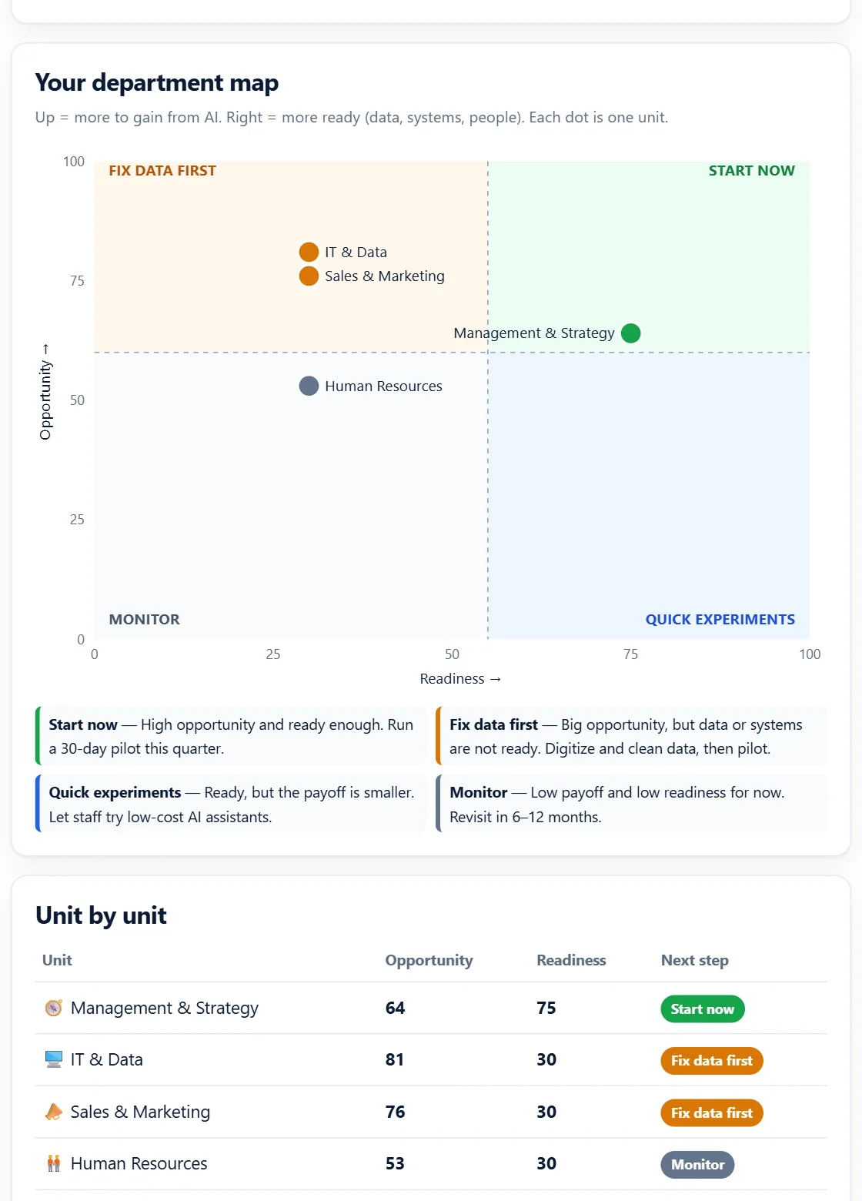Click readiness value 30 in IT & Data row
The image size is (862, 1201).
pos(546,1059)
